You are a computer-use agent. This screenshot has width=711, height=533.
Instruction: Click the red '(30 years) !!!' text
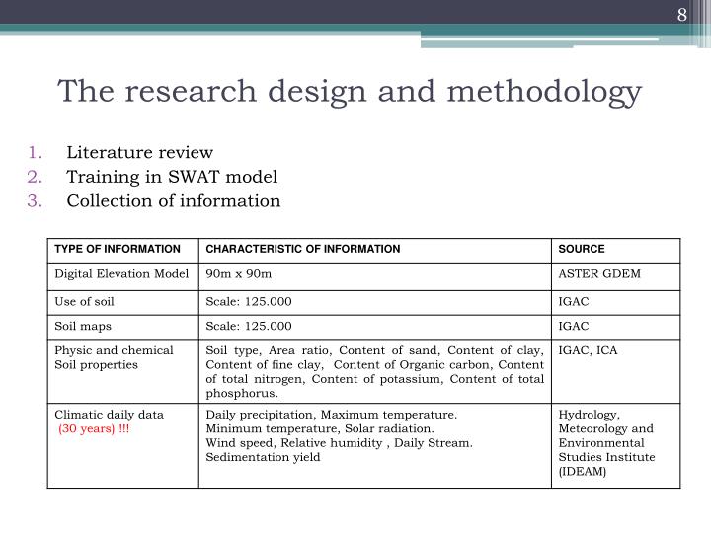click(94, 428)
